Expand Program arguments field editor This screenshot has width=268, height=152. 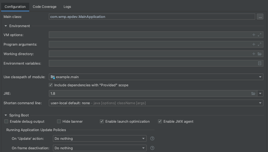click(x=260, y=44)
